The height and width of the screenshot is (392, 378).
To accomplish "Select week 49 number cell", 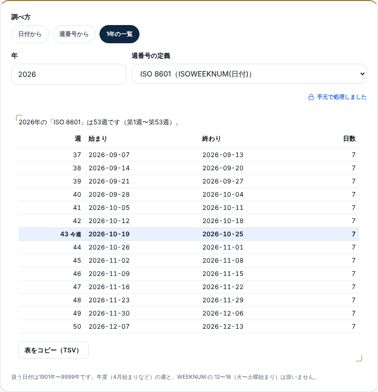I will 77,314.
